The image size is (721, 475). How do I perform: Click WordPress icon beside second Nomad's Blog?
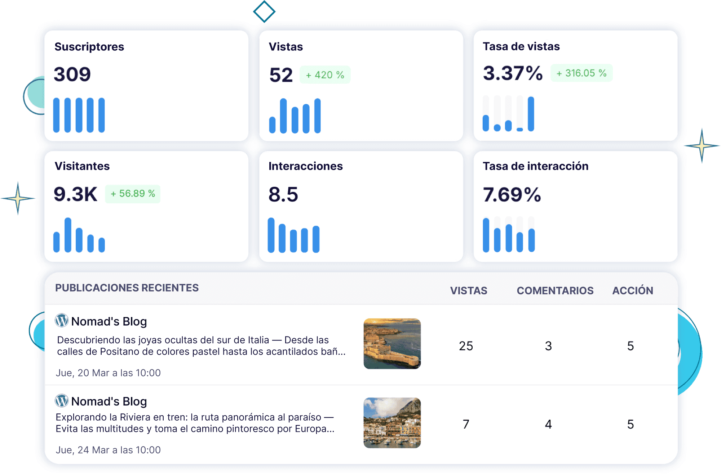[62, 400]
